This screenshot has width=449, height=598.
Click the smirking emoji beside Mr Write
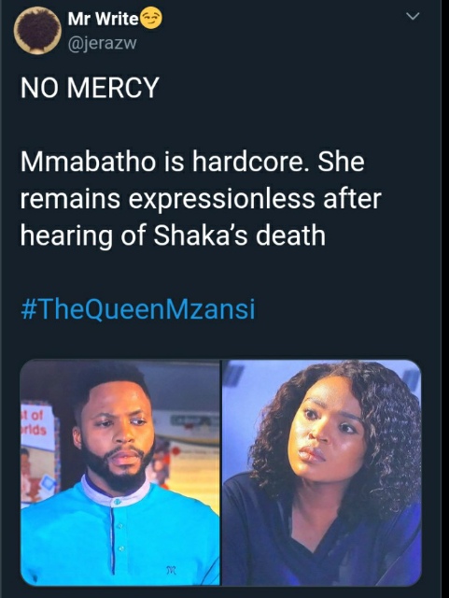tap(151, 19)
